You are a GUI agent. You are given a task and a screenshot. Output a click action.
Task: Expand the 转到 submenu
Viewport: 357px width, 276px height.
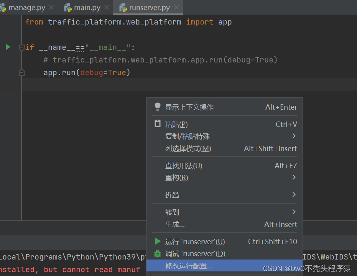(294, 212)
